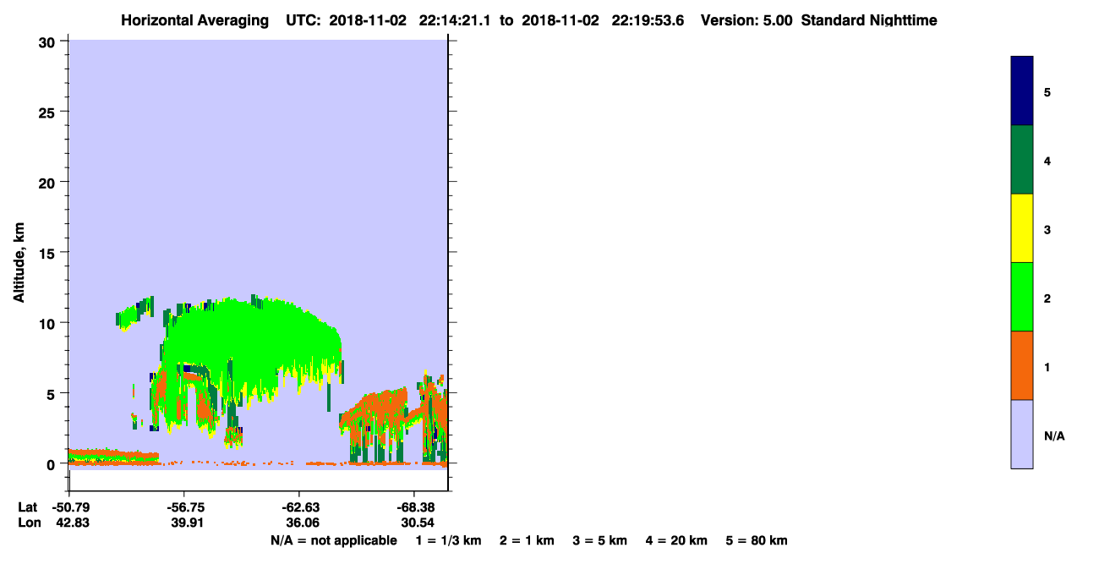
Task: Click the legend text "3 = 5 km"
Action: tap(600, 540)
